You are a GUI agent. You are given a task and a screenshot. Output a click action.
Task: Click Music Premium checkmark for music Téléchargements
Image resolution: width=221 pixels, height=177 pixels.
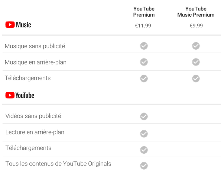tap(196, 79)
